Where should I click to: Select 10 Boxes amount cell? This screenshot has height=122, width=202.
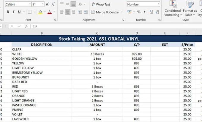[x=97, y=54]
